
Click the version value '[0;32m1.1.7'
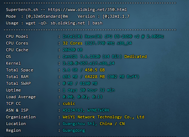click(116, 16)
